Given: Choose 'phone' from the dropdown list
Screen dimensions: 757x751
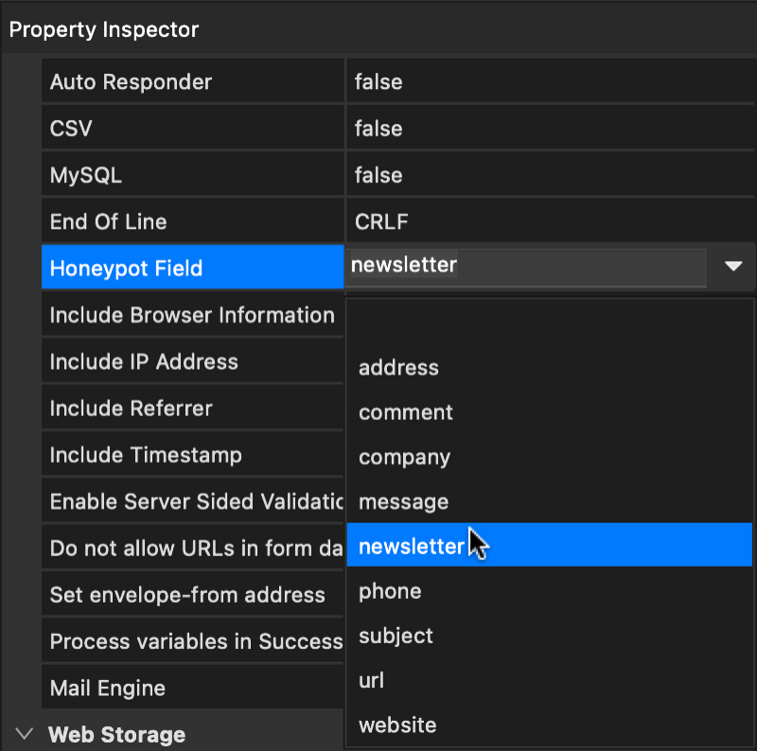Looking at the screenshot, I should click(x=390, y=591).
